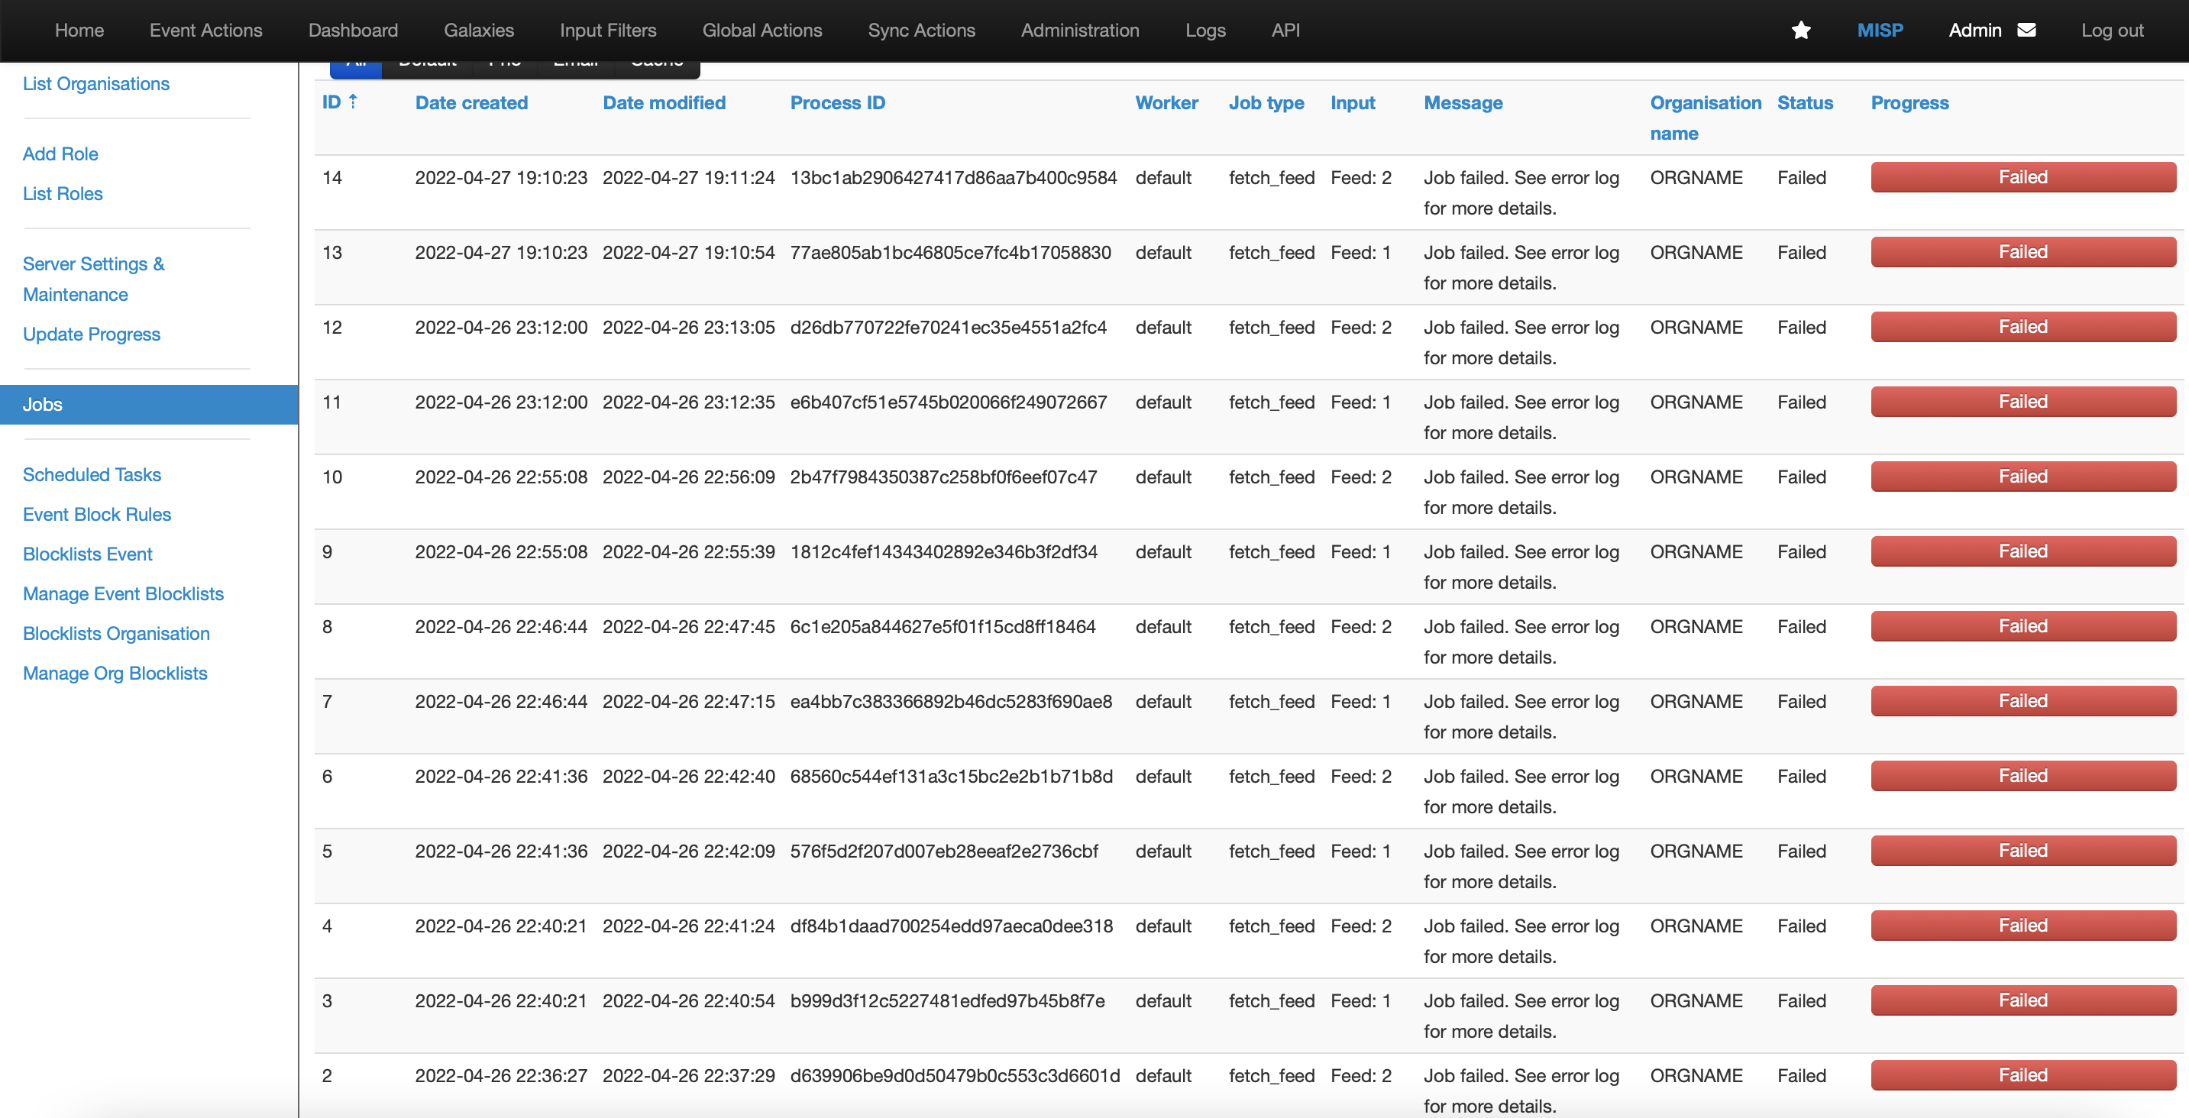Click the star bookmark icon in navbar
The image size is (2189, 1118).
click(x=1801, y=31)
